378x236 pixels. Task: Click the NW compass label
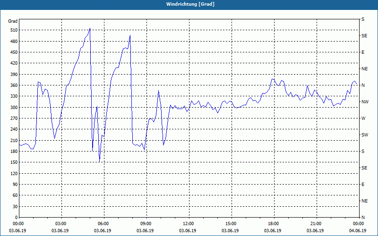point(365,102)
